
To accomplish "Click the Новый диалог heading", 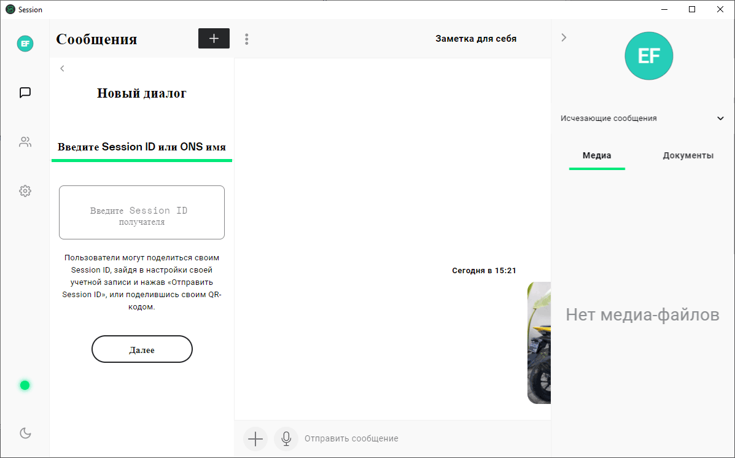I will click(142, 93).
